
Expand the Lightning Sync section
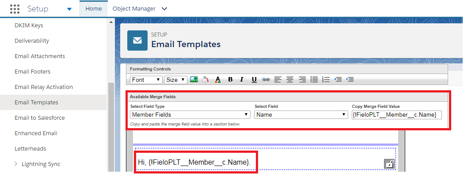click(x=16, y=164)
